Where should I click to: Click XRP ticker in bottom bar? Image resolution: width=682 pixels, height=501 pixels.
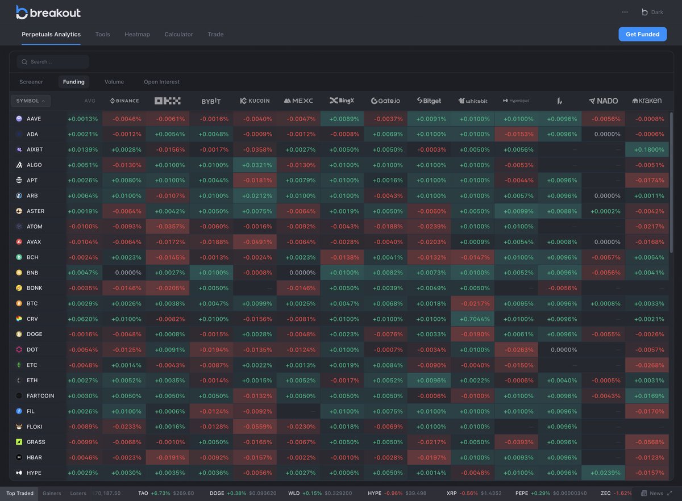[474, 493]
